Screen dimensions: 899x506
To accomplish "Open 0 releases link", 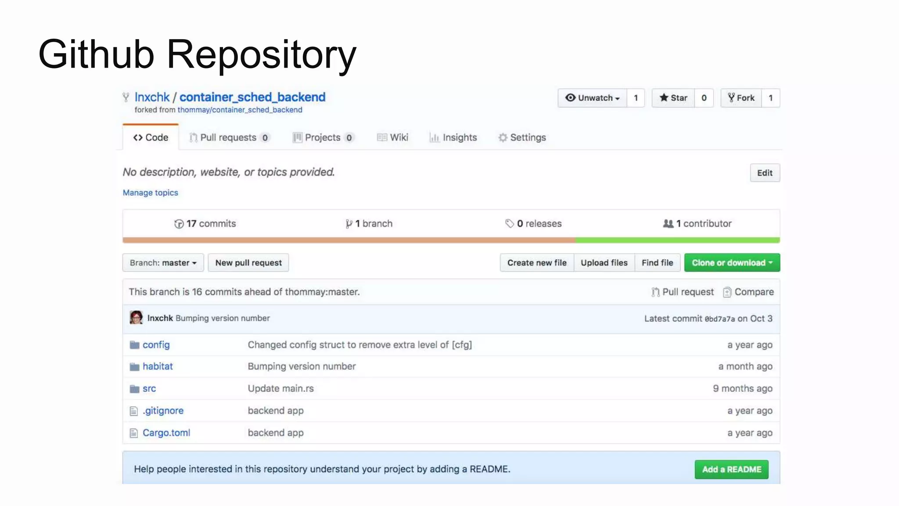I will [x=533, y=224].
